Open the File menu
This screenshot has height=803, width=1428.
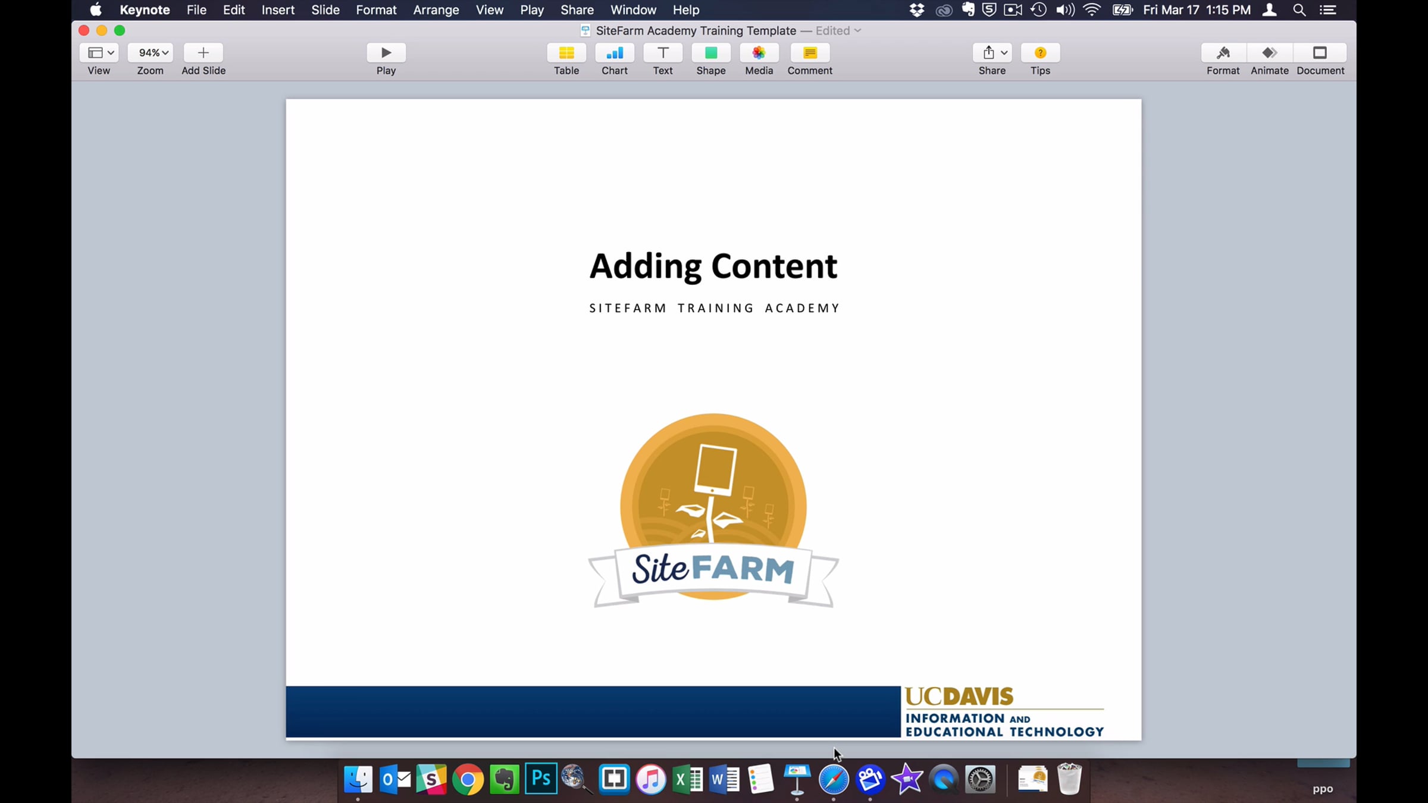[196, 10]
